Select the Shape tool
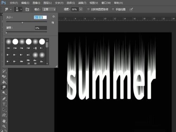The image size is (176, 132). pyautogui.click(x=4, y=115)
